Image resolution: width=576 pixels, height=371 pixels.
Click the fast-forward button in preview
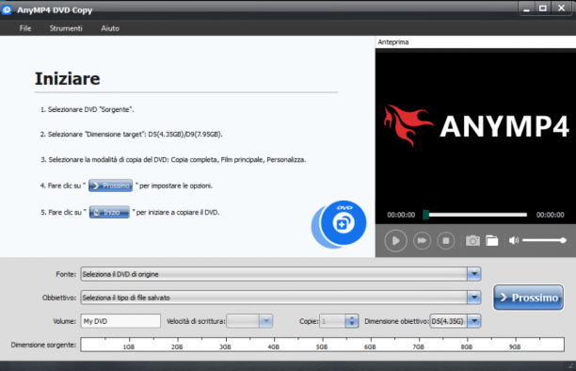422,241
